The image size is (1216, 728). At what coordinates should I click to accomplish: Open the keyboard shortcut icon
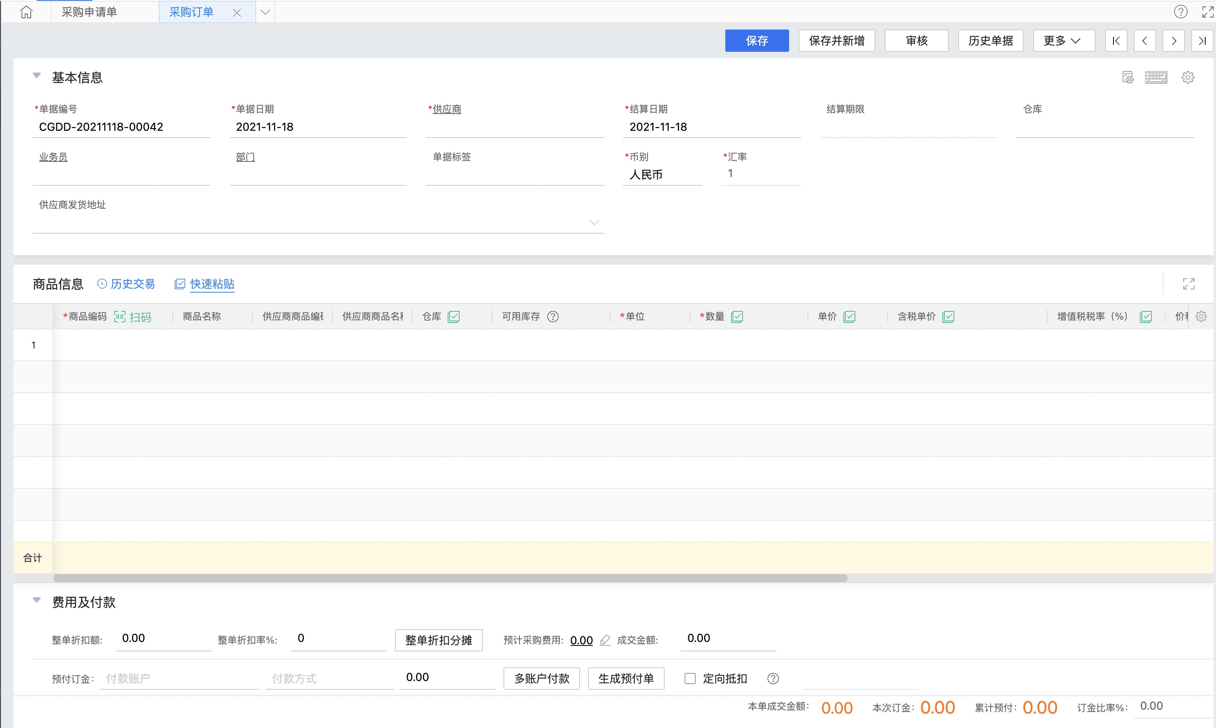point(1156,77)
